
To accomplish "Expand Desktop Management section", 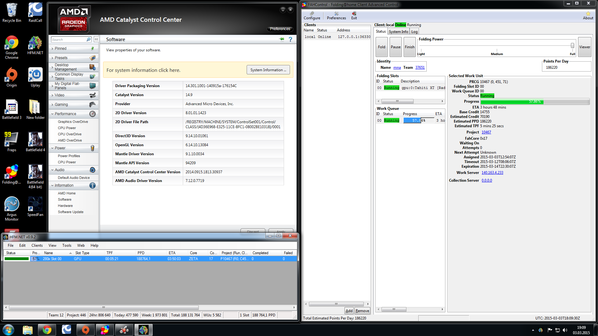I will 74,67.
